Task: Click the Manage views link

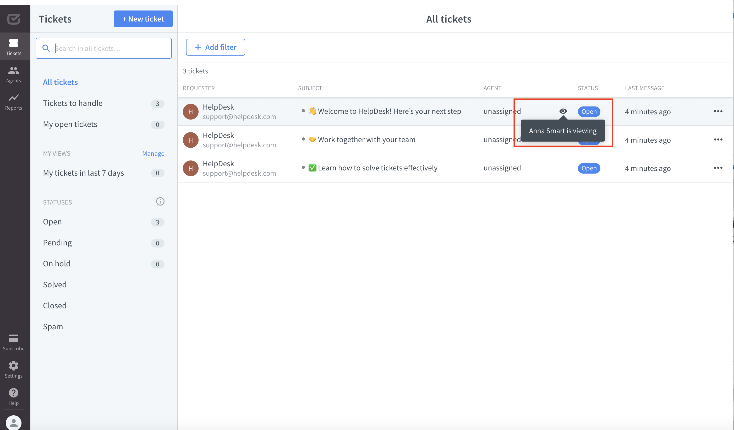Action: pos(153,153)
